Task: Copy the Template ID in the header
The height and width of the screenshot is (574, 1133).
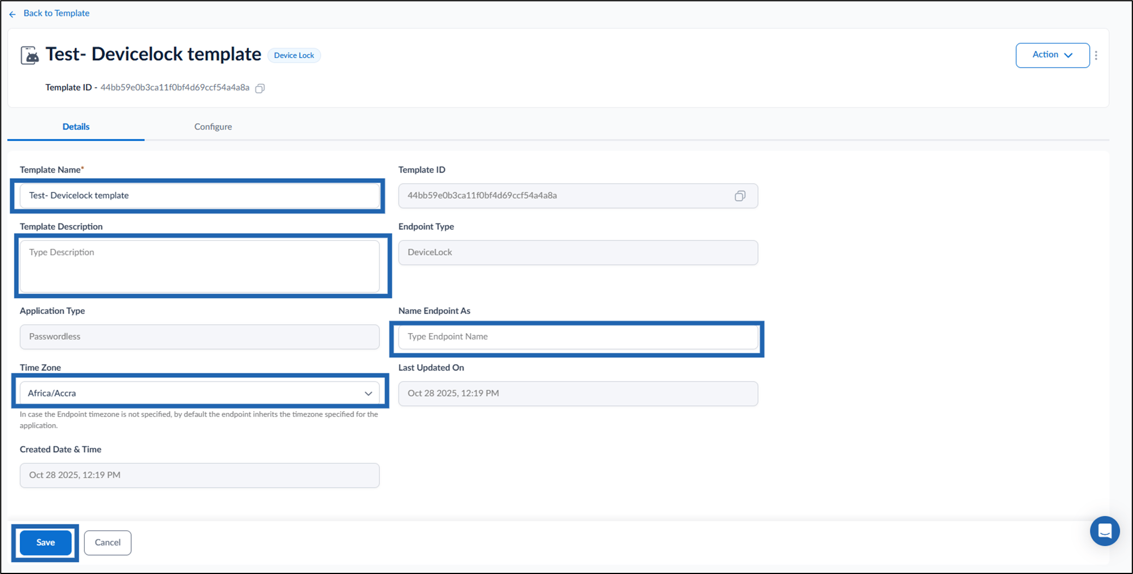Action: pyautogui.click(x=260, y=88)
